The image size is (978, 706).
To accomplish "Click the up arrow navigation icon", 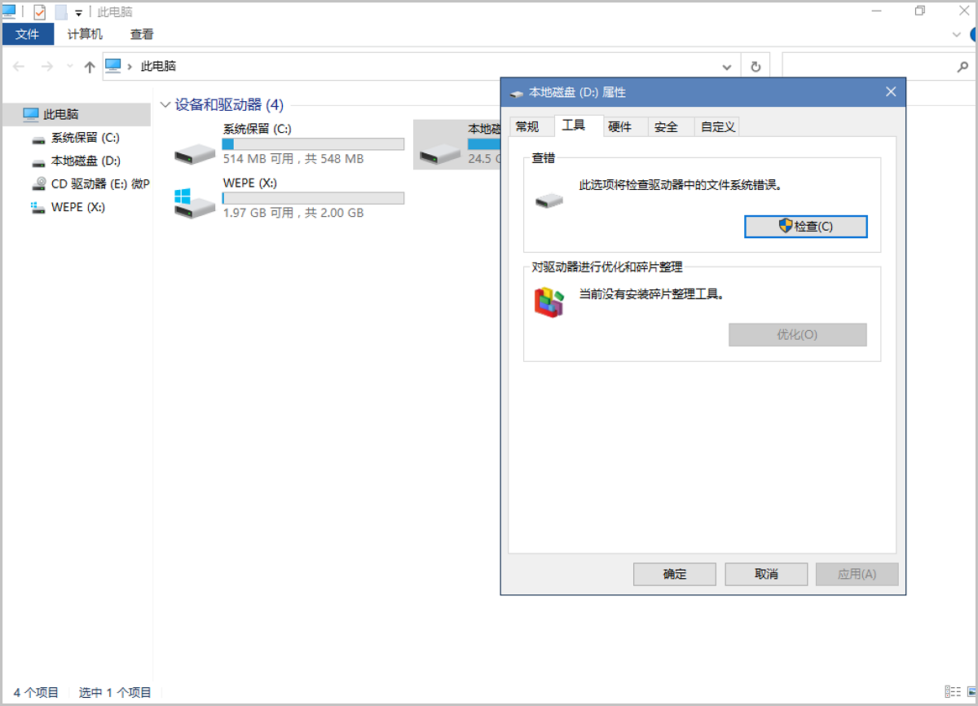I will coord(90,67).
